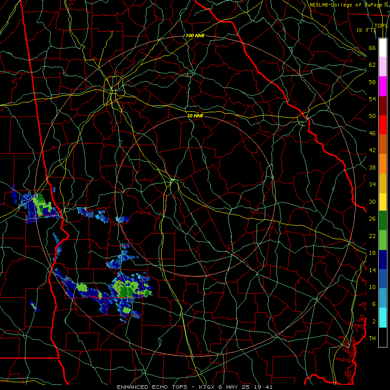Screen dimensions: 390x390
Task: Click the '6' value on the scale
Action: tap(374, 304)
